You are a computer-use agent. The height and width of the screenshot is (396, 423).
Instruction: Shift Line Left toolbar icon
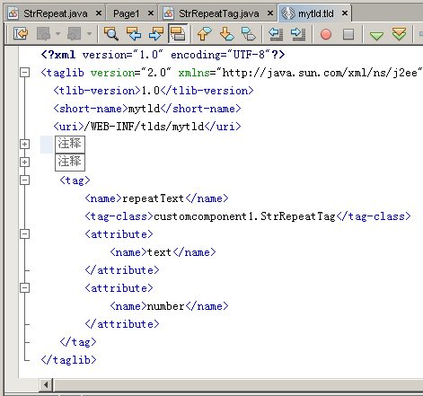coord(276,34)
